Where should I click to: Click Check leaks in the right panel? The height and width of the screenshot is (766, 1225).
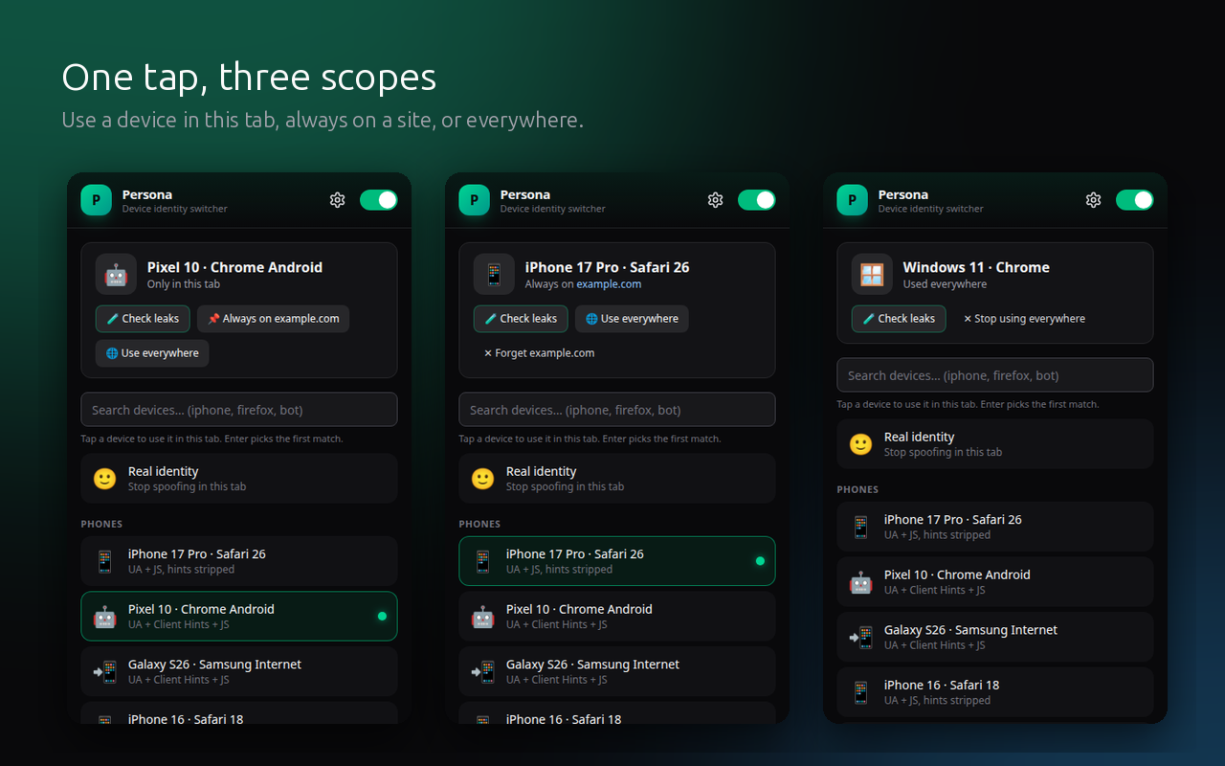[899, 319]
